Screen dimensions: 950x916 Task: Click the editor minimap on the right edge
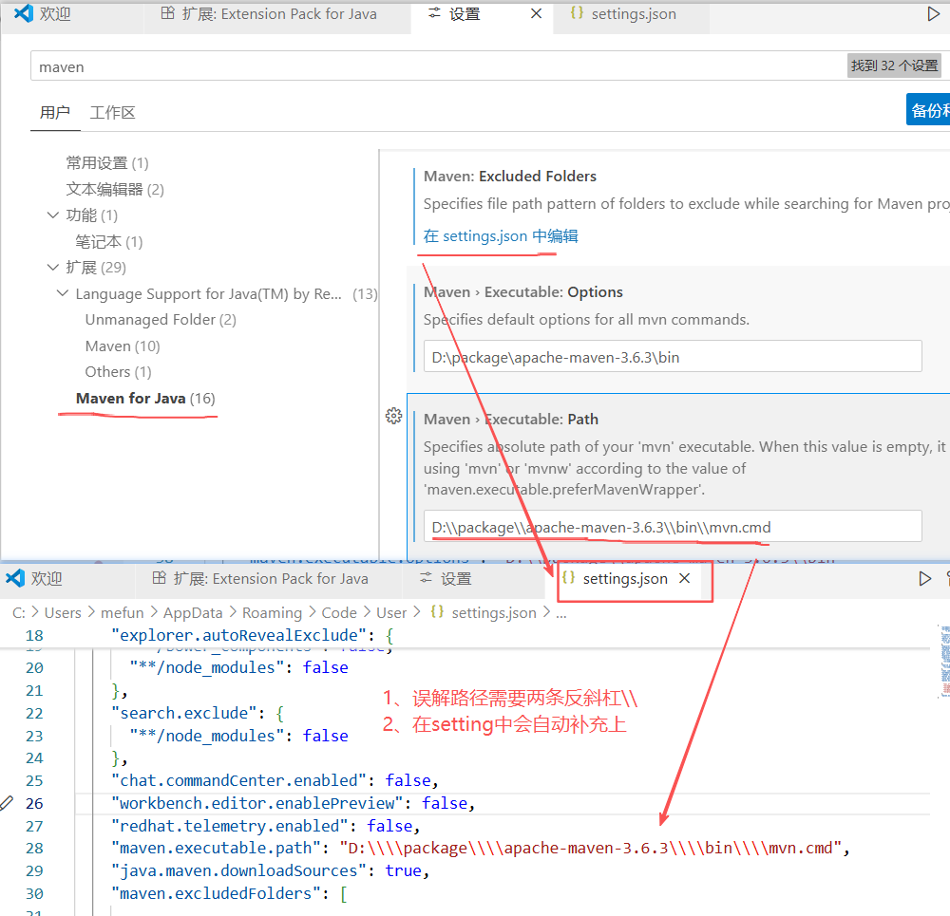[944, 662]
